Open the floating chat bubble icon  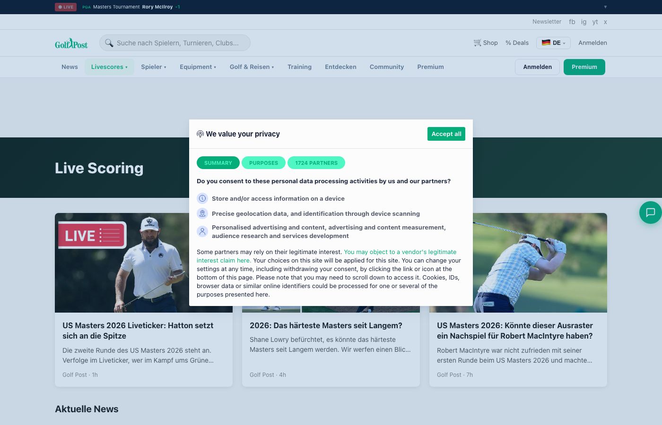tap(651, 212)
